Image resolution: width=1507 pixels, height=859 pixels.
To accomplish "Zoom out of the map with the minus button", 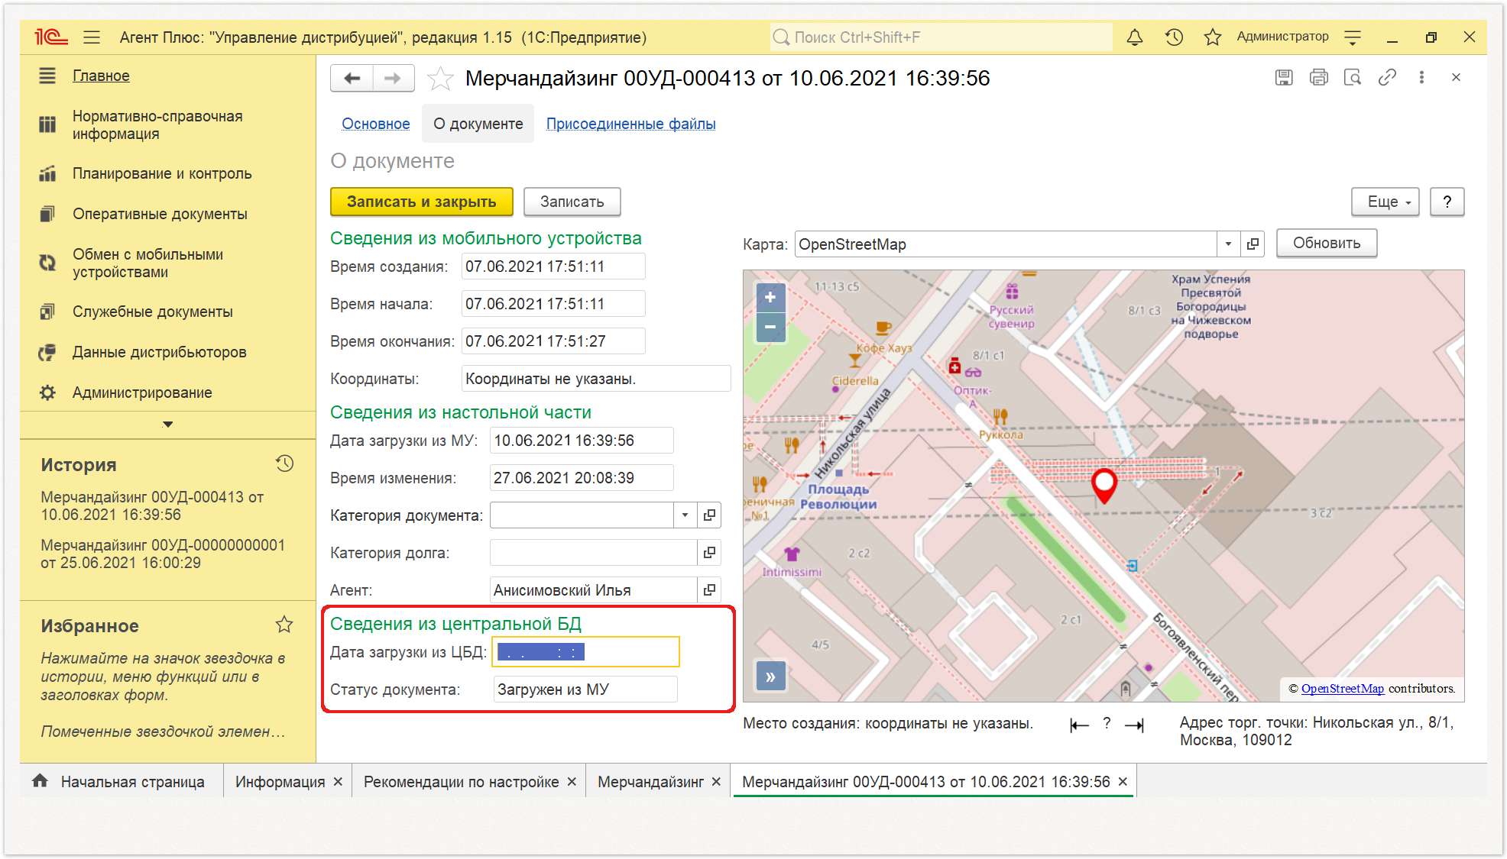I will (x=770, y=327).
